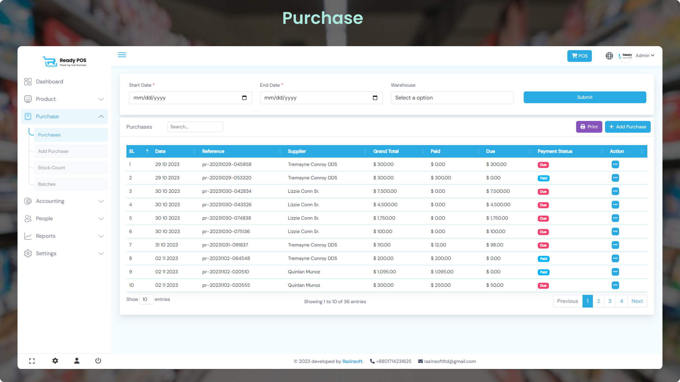Click the Add Purchase button

click(x=628, y=127)
